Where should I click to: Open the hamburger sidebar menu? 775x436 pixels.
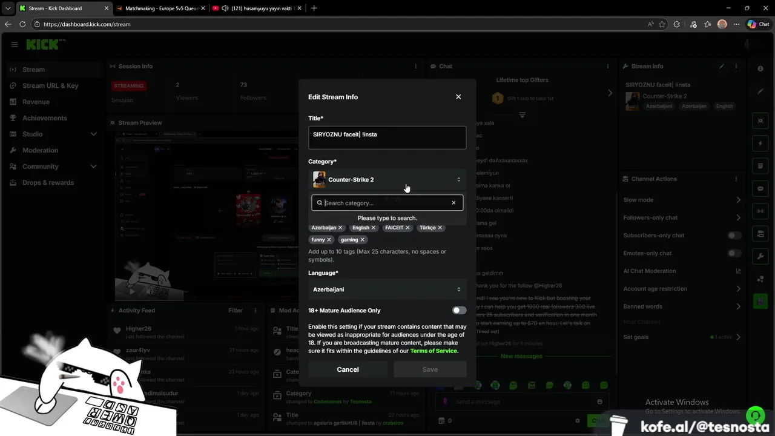point(15,44)
